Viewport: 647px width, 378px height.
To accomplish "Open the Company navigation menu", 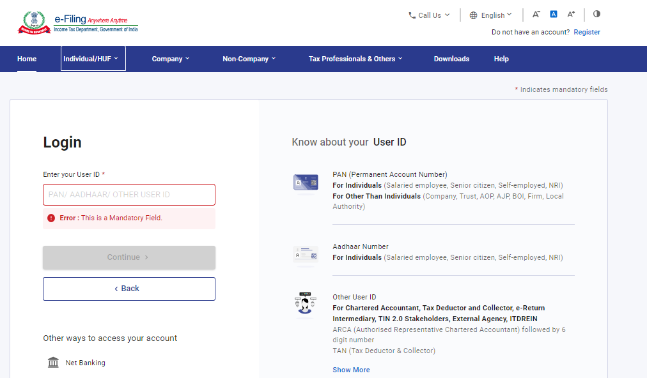I will [170, 59].
